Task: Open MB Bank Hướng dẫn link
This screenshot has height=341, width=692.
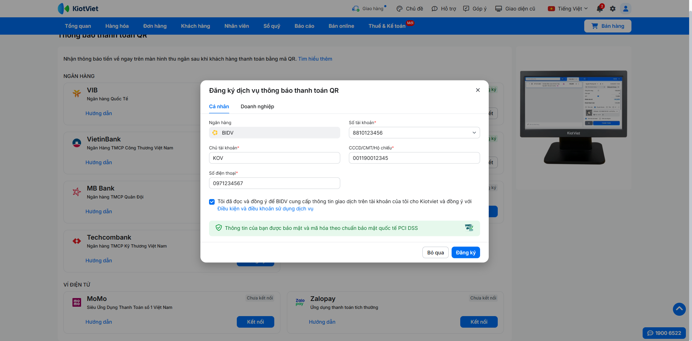Action: click(x=99, y=211)
